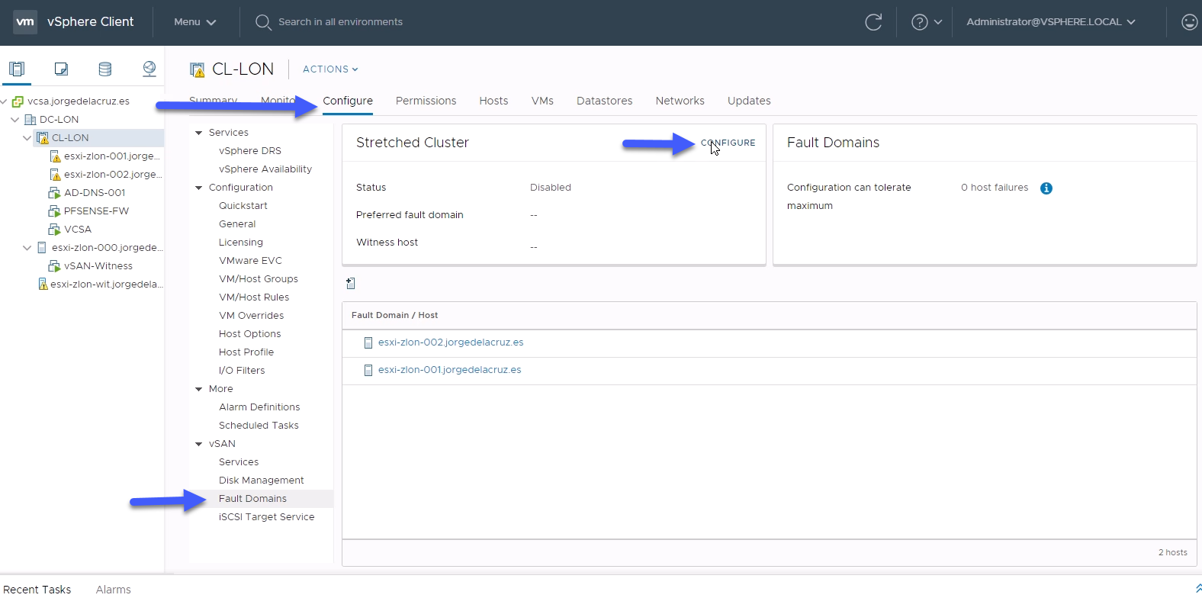Select esxi-zlon-001 host in inventory tree

click(112, 156)
